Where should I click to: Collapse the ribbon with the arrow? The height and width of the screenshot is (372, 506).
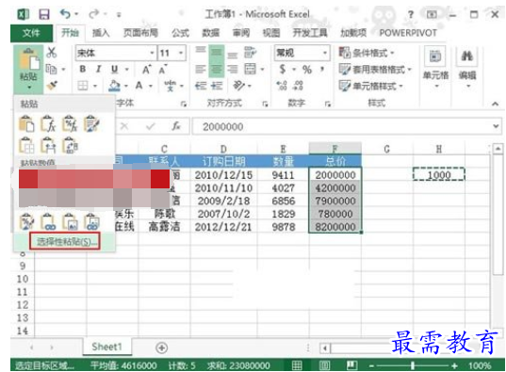coord(495,104)
